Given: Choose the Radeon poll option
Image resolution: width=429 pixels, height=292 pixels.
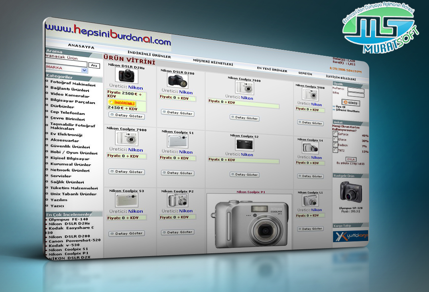Looking at the screenshot, I should [x=335, y=145].
